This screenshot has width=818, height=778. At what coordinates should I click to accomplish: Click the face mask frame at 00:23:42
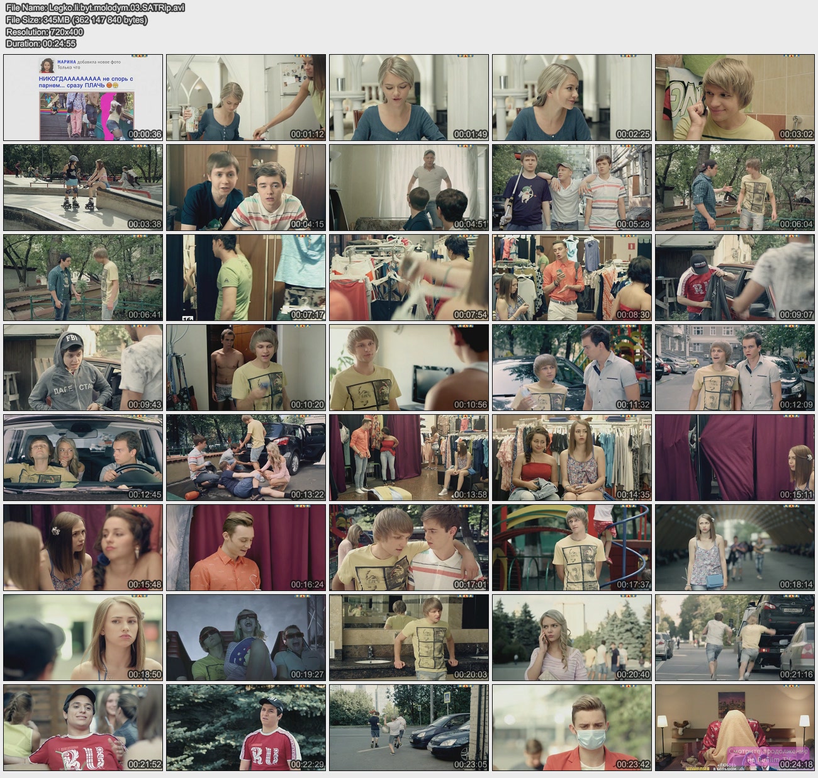[x=571, y=728]
